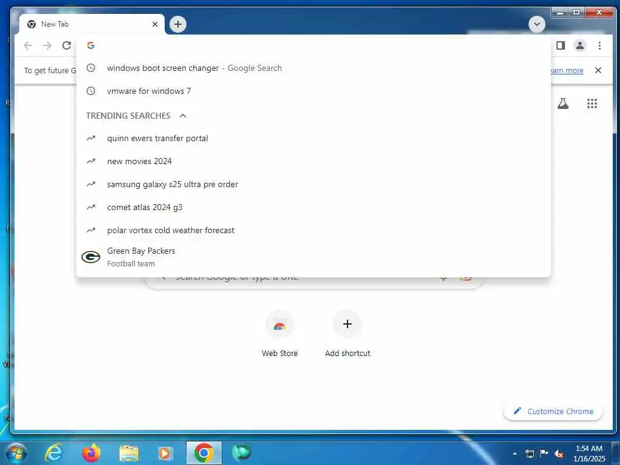620x465 pixels.
Task: Choose 'vmware for windows 7' suggestion
Action: (x=313, y=91)
